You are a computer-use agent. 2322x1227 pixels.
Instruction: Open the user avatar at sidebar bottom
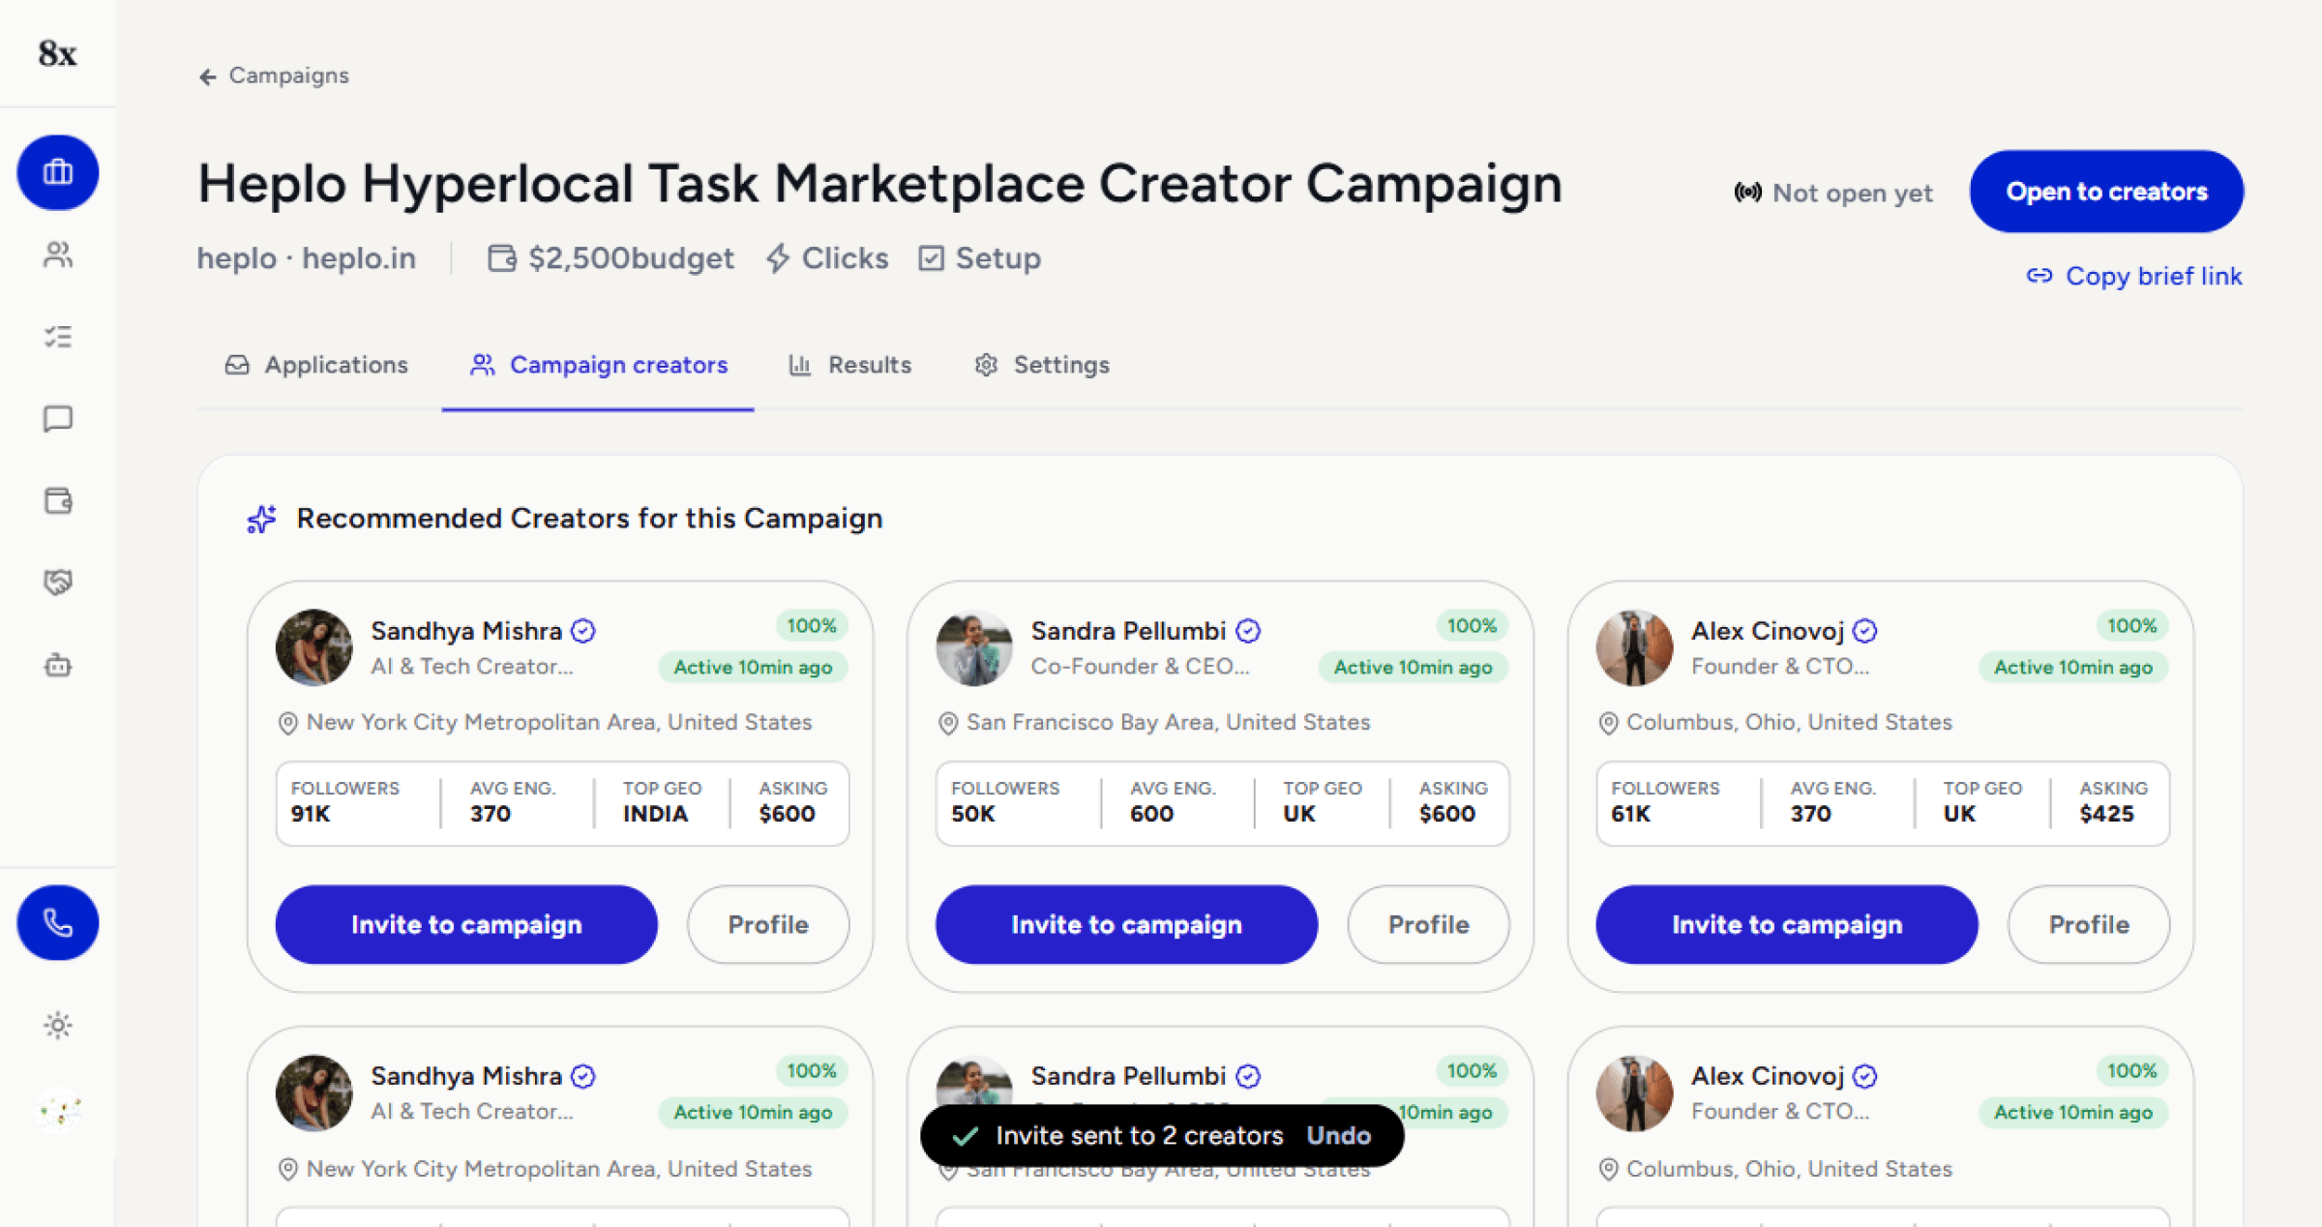pos(58,1109)
